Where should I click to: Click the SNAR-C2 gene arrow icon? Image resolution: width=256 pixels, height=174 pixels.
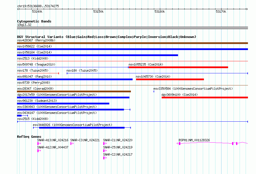[x=105, y=158]
